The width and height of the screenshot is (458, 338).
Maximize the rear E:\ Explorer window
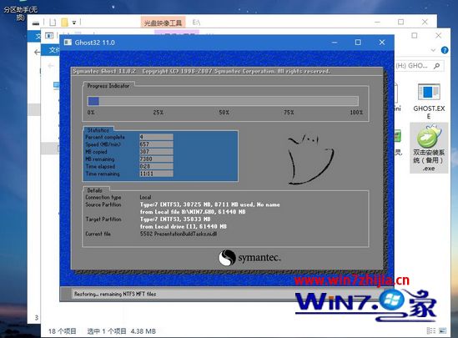(400, 22)
